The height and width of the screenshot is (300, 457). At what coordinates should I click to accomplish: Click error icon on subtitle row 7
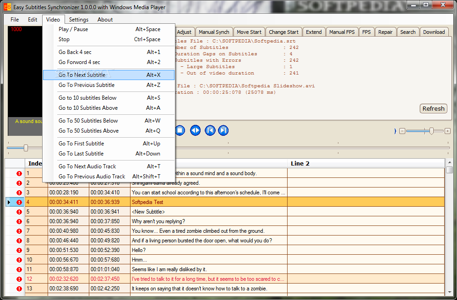(x=19, y=231)
